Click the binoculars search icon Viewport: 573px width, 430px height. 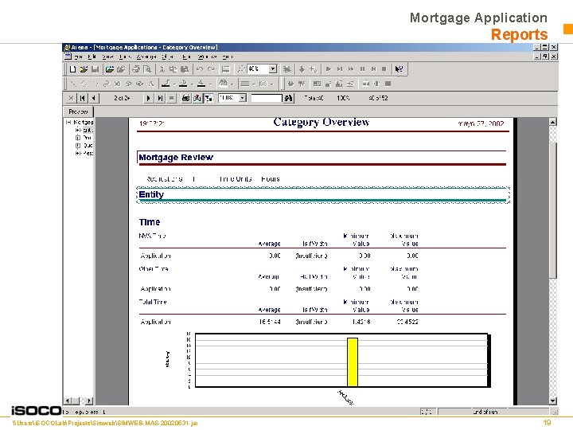point(288,98)
